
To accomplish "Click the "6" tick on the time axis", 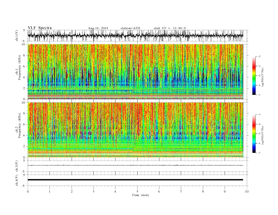I will point(159,191).
